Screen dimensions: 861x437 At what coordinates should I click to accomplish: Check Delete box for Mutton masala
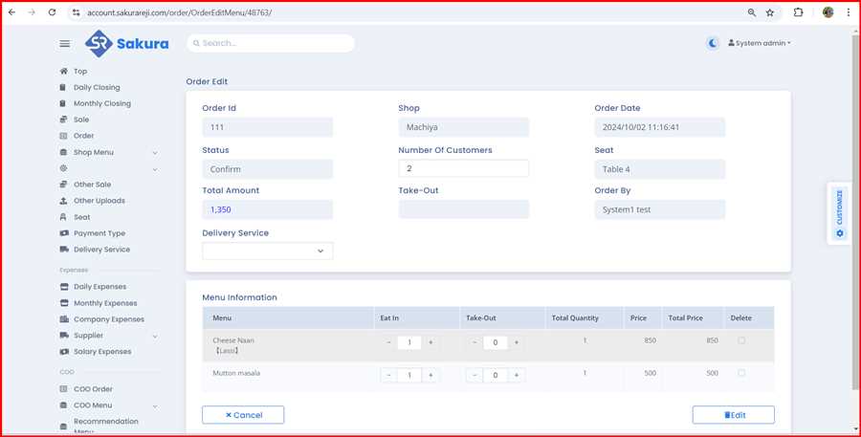coord(741,374)
